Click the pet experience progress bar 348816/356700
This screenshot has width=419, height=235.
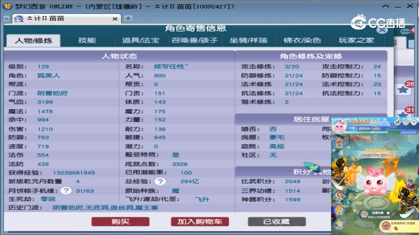click(378, 132)
